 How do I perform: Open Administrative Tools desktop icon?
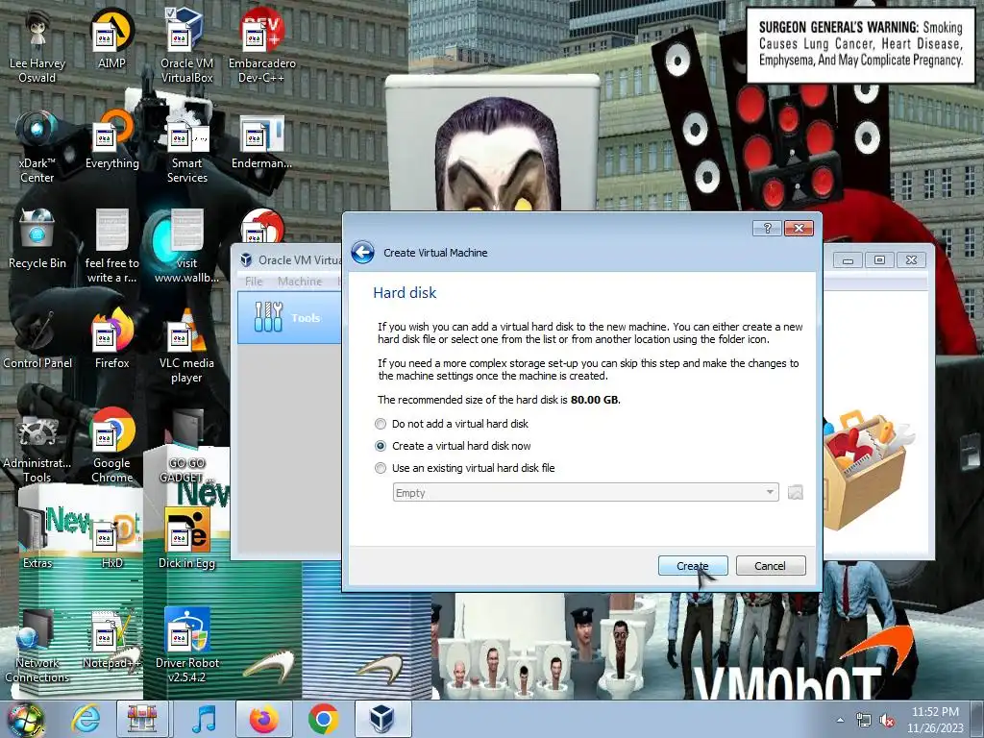[37, 446]
